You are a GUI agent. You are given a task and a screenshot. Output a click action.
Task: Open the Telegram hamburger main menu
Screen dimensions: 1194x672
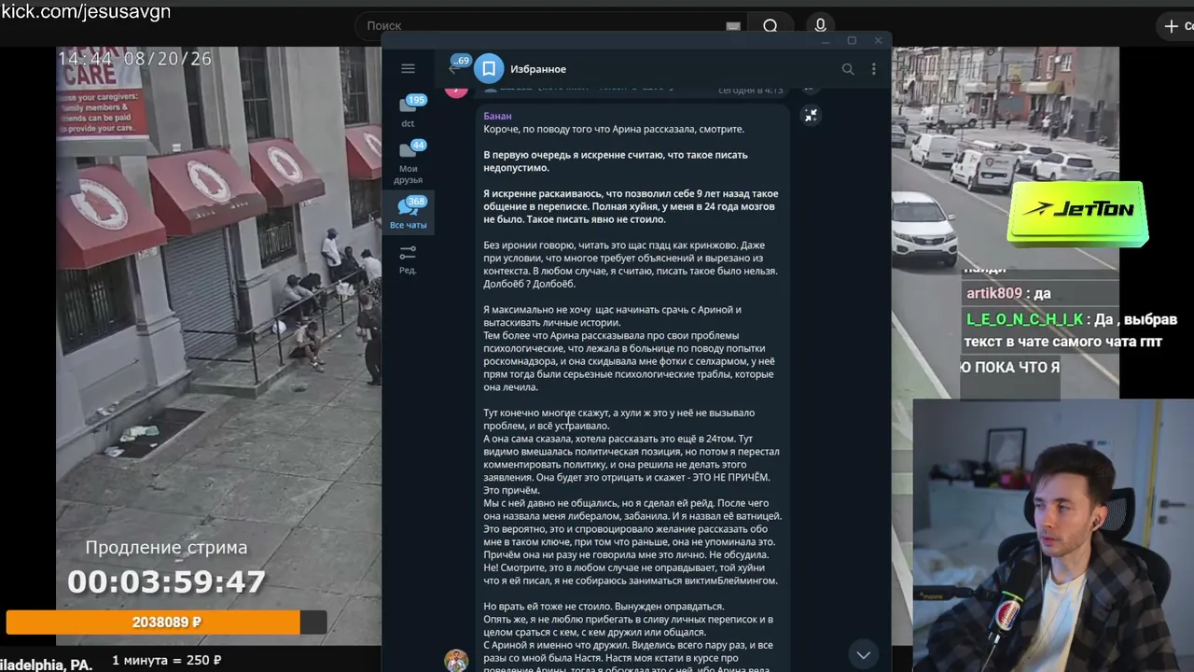click(x=408, y=68)
